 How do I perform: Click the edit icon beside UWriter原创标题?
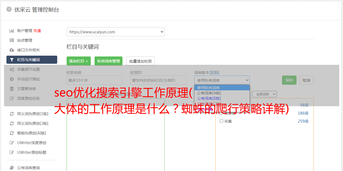point(12,152)
